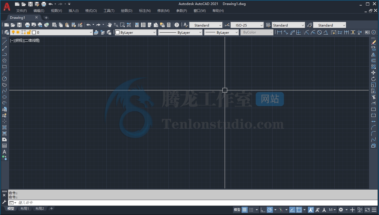This screenshot has width=379, height=215.
Task: Open the ByLayer color dropdown
Action: 155,32
